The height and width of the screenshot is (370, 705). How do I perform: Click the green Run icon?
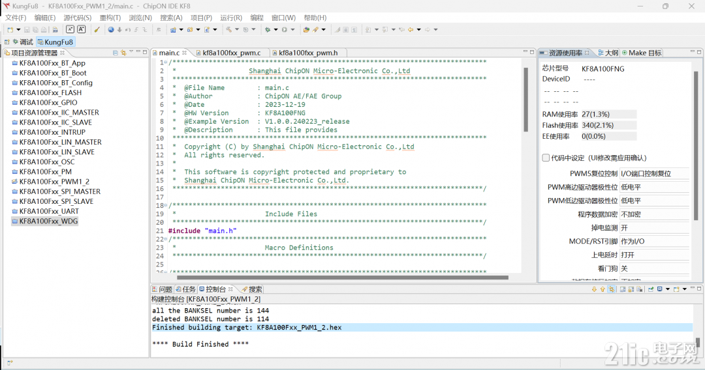tap(285, 29)
